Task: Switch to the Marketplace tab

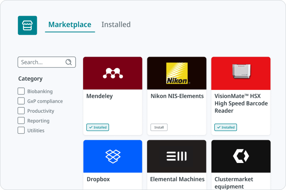Action: (70, 24)
